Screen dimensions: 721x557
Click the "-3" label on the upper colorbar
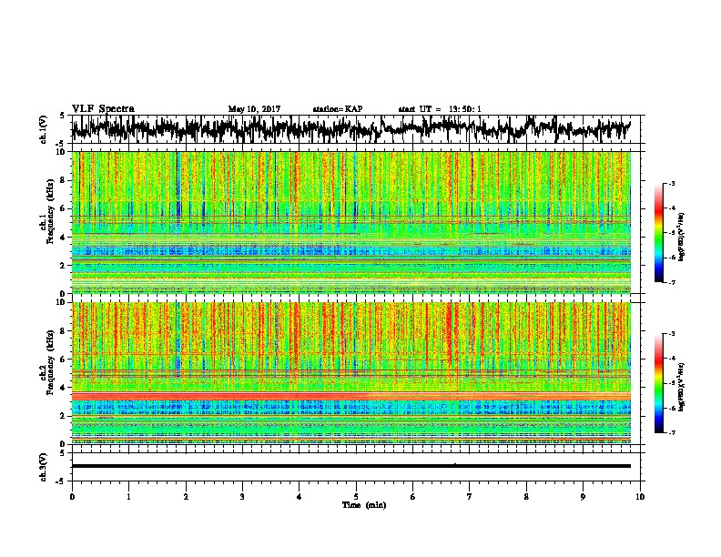pos(672,183)
